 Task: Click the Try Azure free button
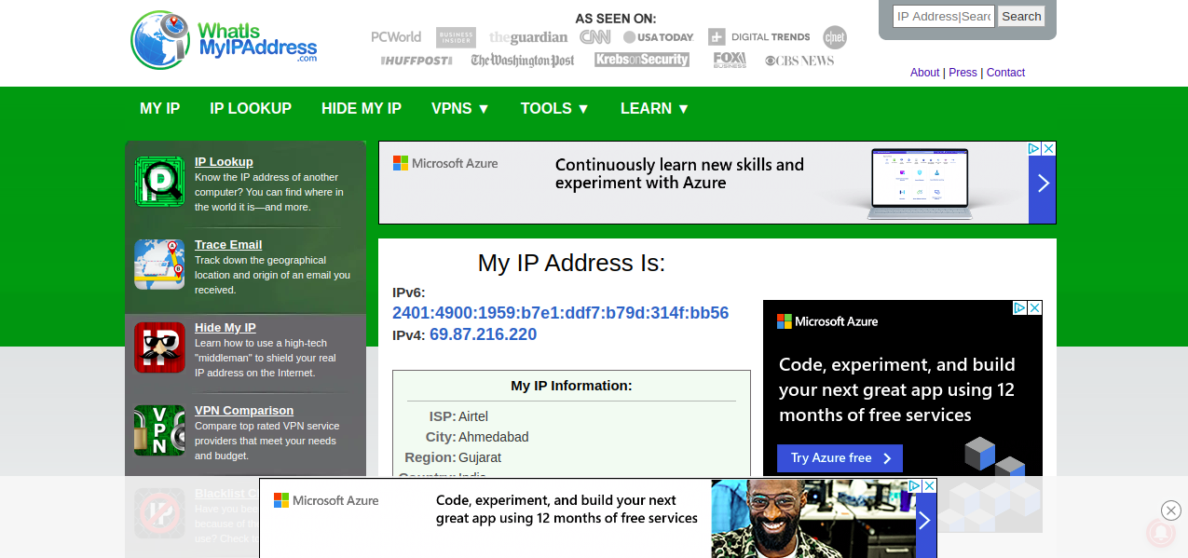click(840, 458)
